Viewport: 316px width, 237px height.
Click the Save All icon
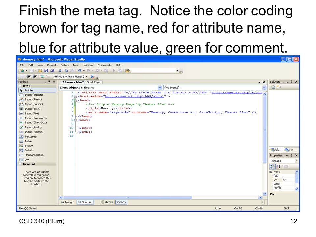(x=52, y=71)
